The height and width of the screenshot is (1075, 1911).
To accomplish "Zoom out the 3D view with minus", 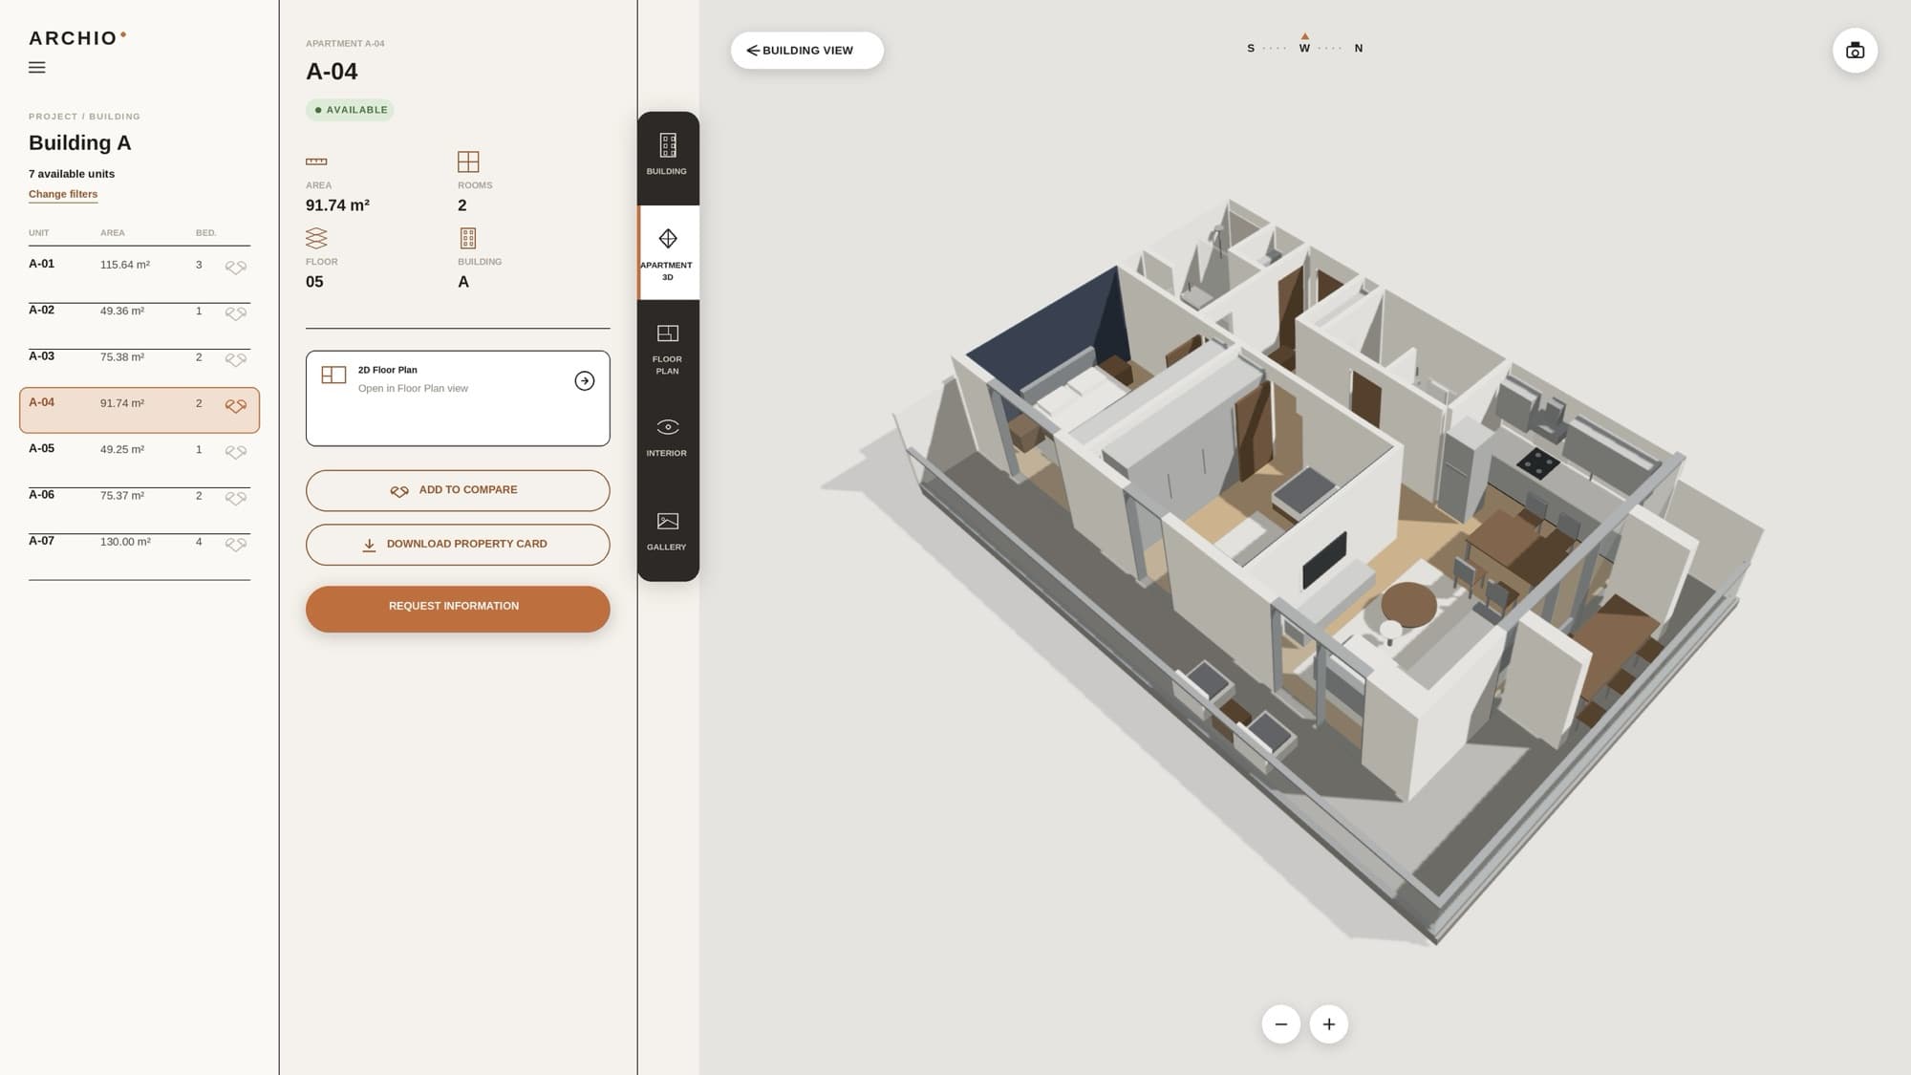I will tap(1280, 1024).
